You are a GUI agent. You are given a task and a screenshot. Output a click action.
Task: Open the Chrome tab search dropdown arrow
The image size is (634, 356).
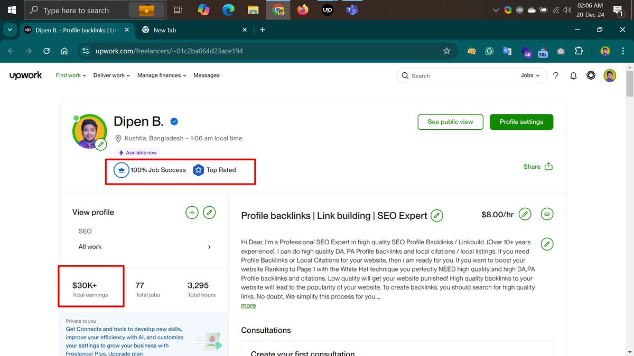10,30
